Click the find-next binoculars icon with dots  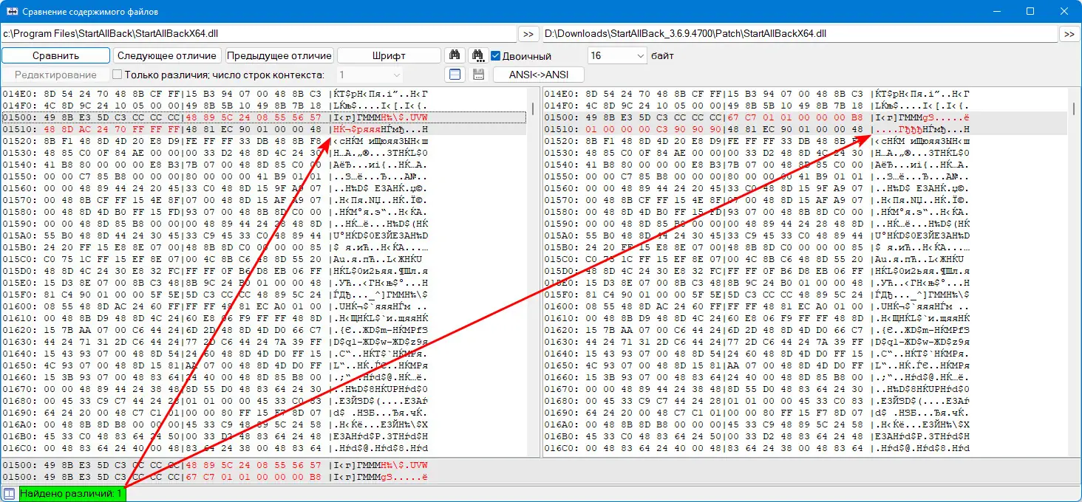click(477, 55)
